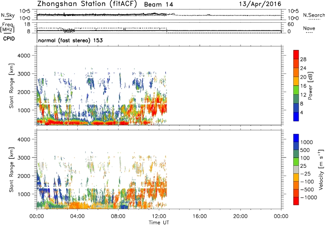Click the 3000 tick on the velocity panel

click(24, 158)
